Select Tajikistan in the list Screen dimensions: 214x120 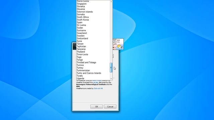(x=93, y=46)
